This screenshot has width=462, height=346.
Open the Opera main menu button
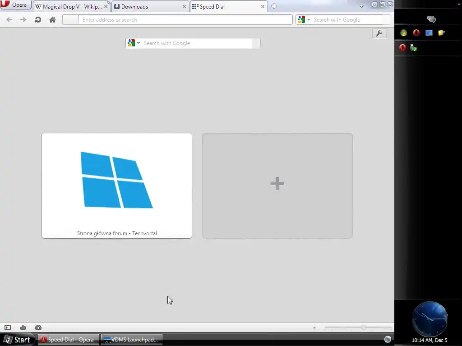pyautogui.click(x=16, y=5)
